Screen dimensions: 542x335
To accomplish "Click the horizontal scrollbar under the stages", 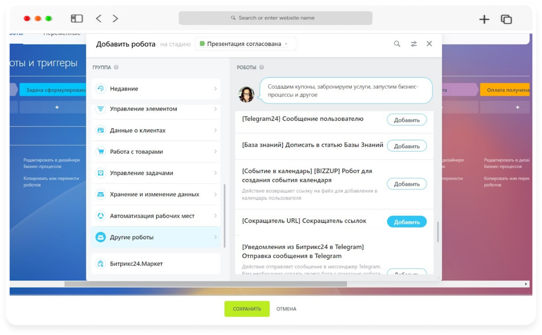I will (x=206, y=284).
